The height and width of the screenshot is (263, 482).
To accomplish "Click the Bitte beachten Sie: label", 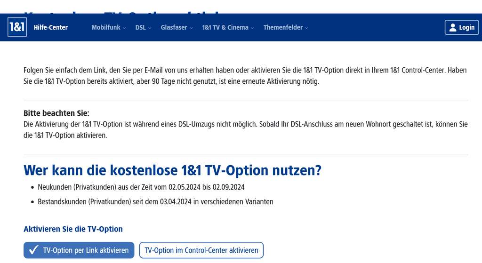I will (x=56, y=113).
